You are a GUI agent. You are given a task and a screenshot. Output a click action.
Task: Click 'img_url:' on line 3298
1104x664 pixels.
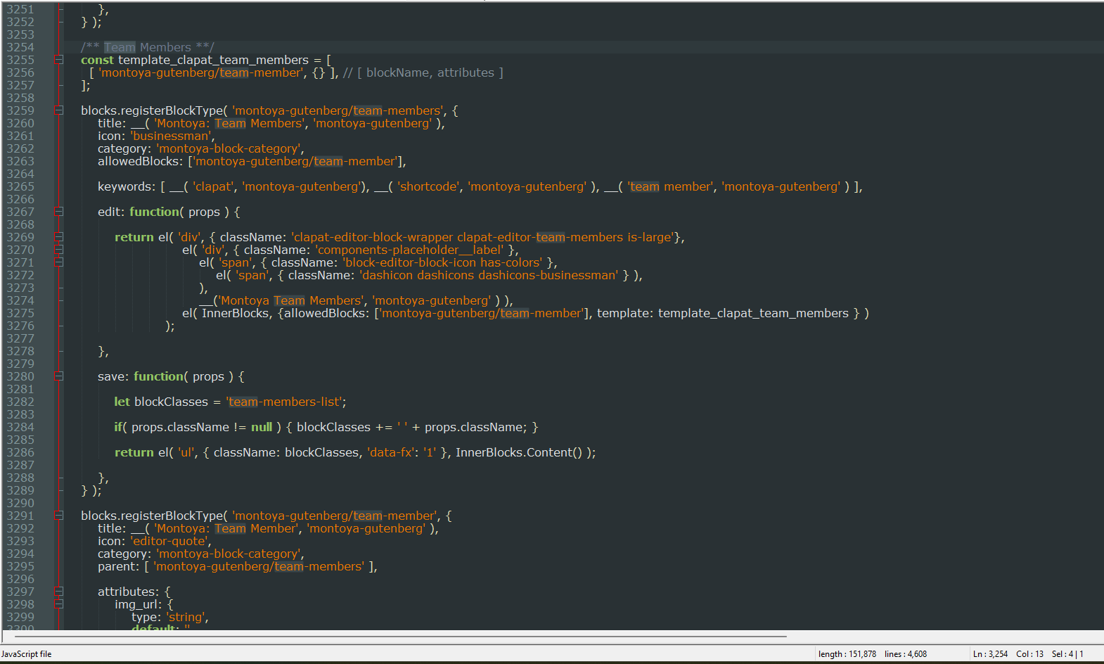click(139, 604)
